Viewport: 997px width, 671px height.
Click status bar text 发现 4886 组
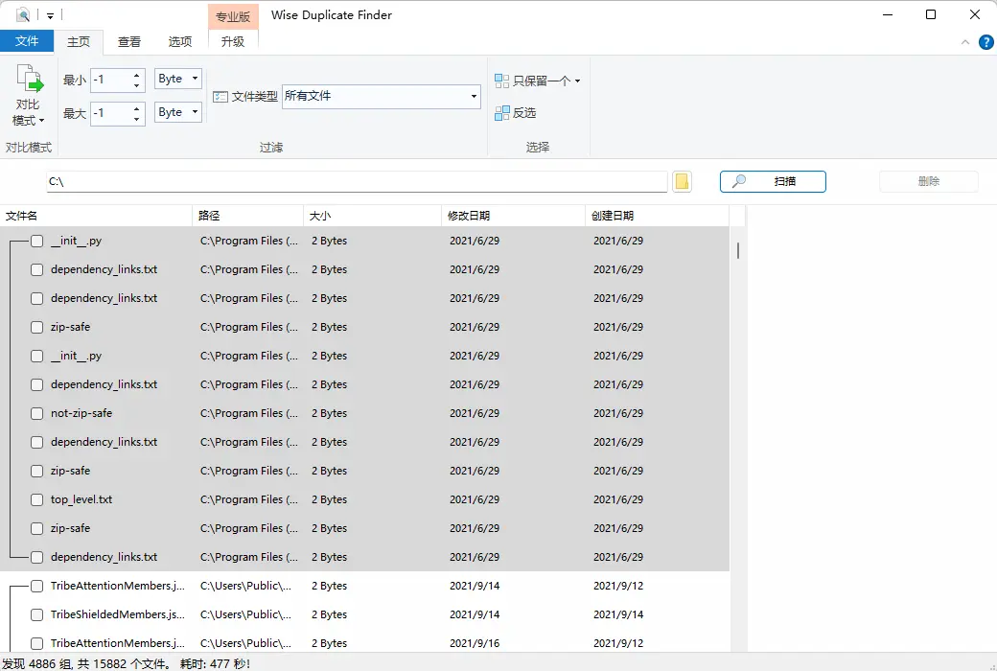coord(36,664)
